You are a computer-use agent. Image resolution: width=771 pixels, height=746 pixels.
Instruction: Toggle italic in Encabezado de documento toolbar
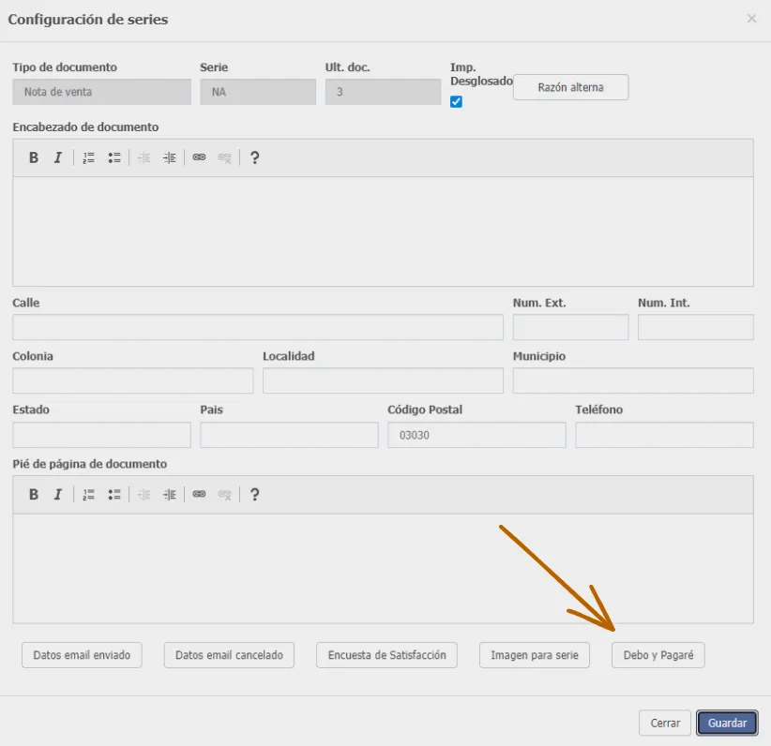(58, 157)
